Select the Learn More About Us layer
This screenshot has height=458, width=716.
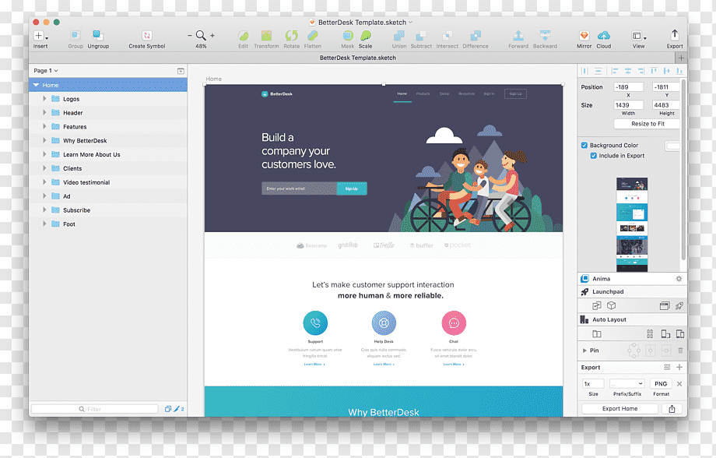pyautogui.click(x=108, y=154)
